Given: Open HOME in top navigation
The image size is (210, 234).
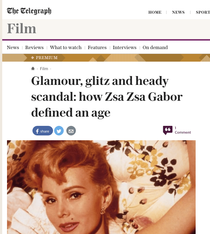Looking at the screenshot, I should pyautogui.click(x=155, y=12).
